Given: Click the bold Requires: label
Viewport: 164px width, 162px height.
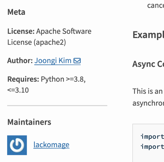Looking at the screenshot, I should click(x=23, y=79).
